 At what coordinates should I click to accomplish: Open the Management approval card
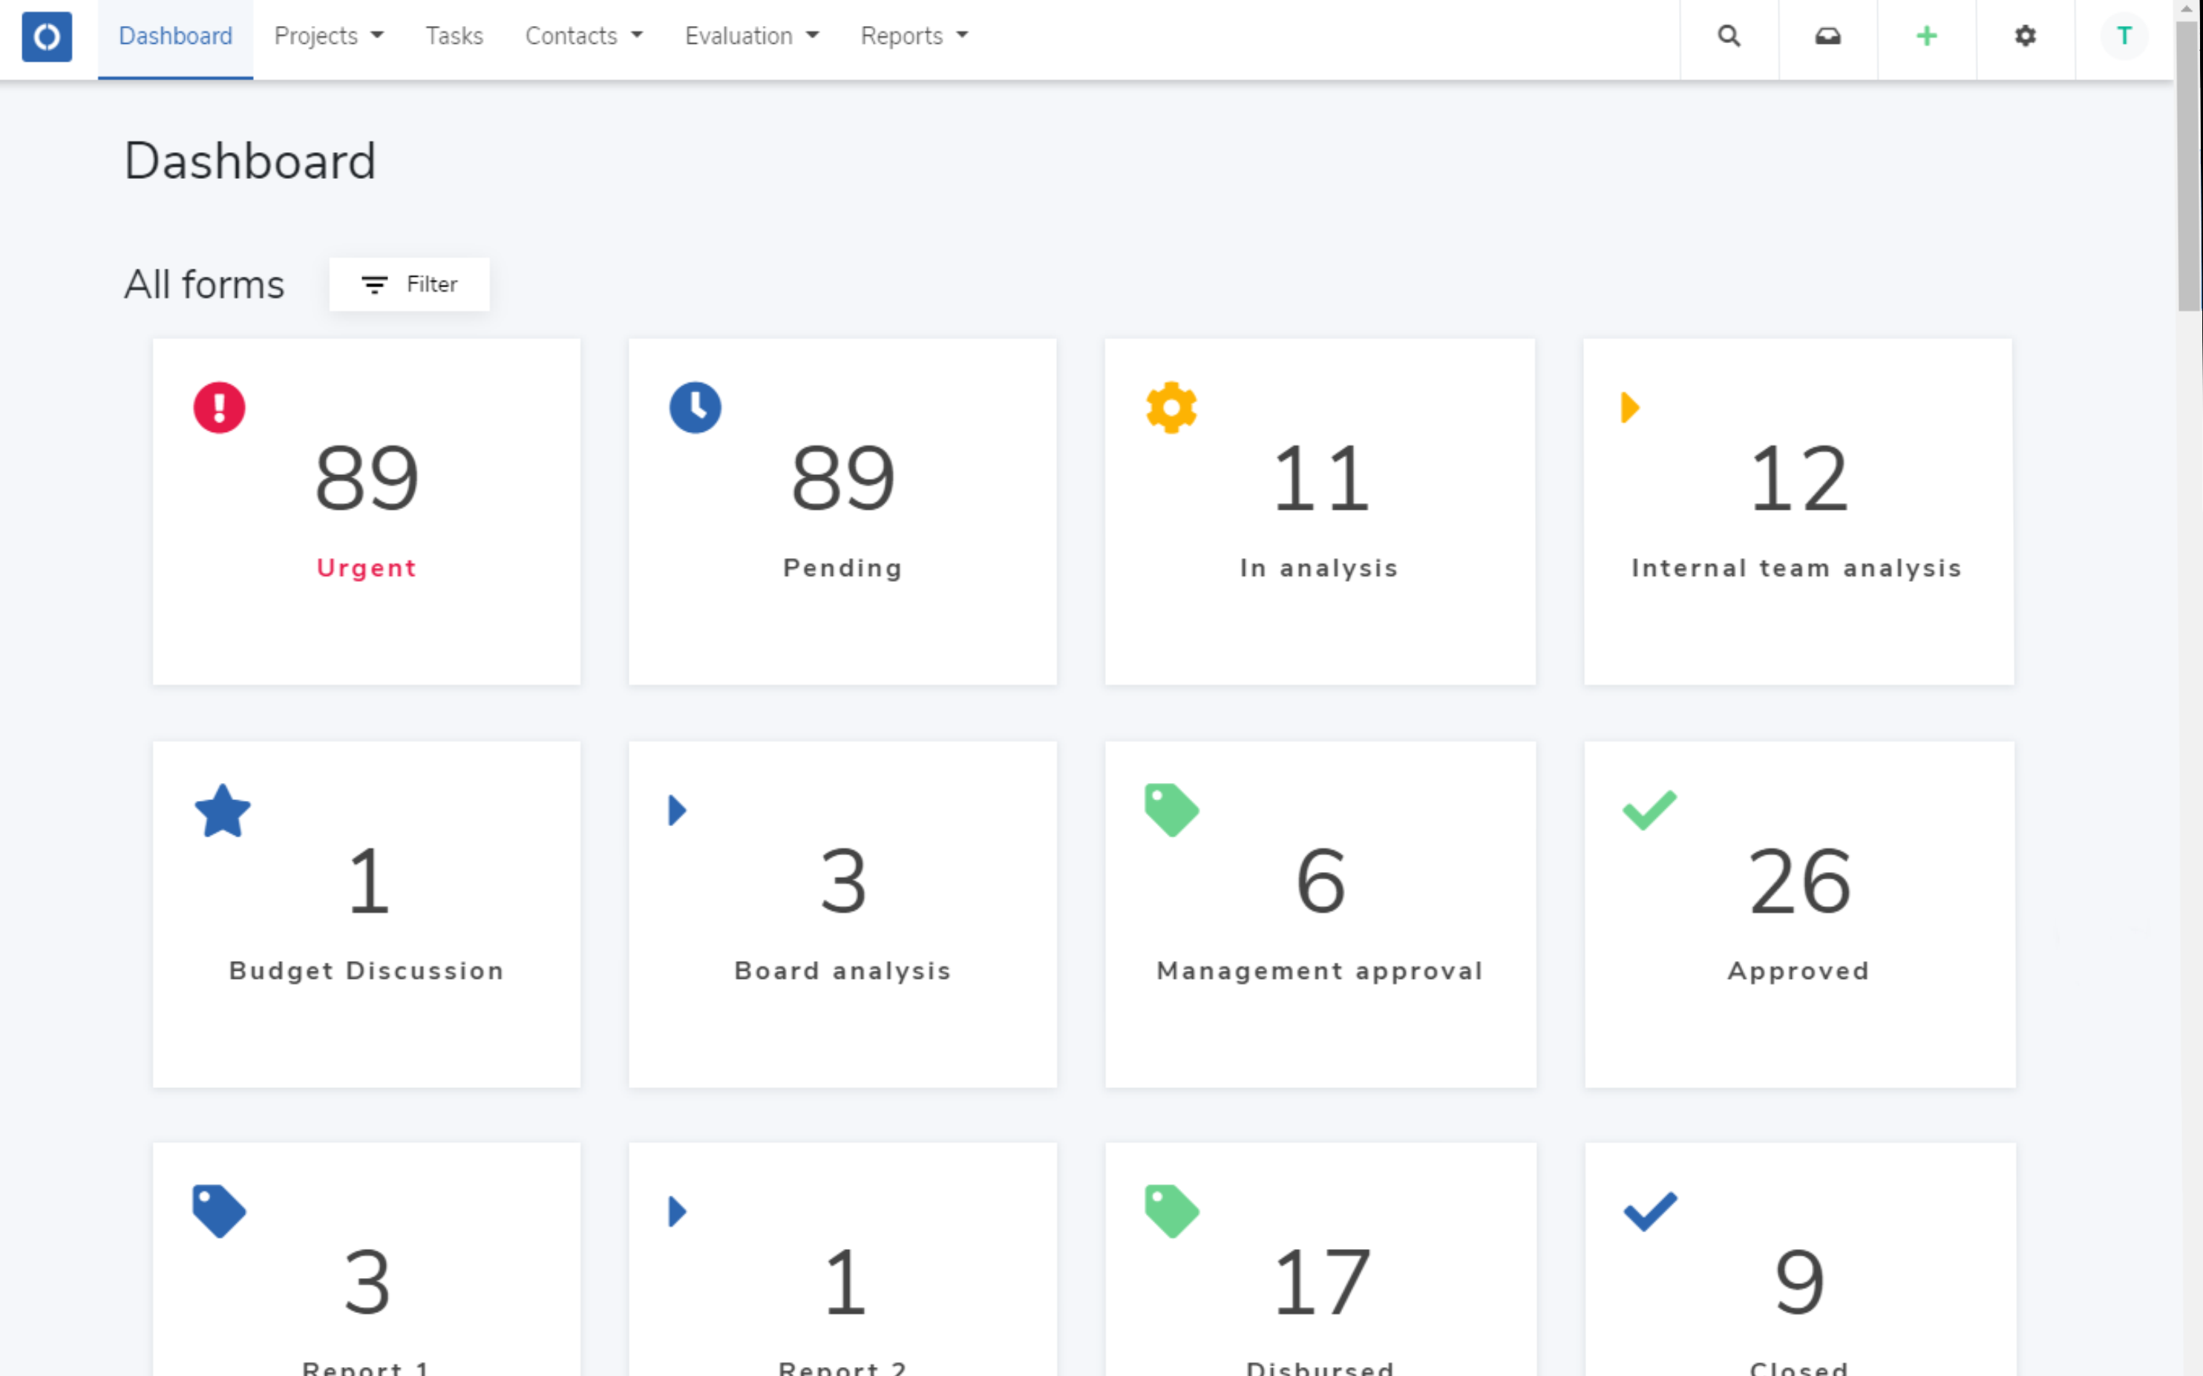(1320, 914)
